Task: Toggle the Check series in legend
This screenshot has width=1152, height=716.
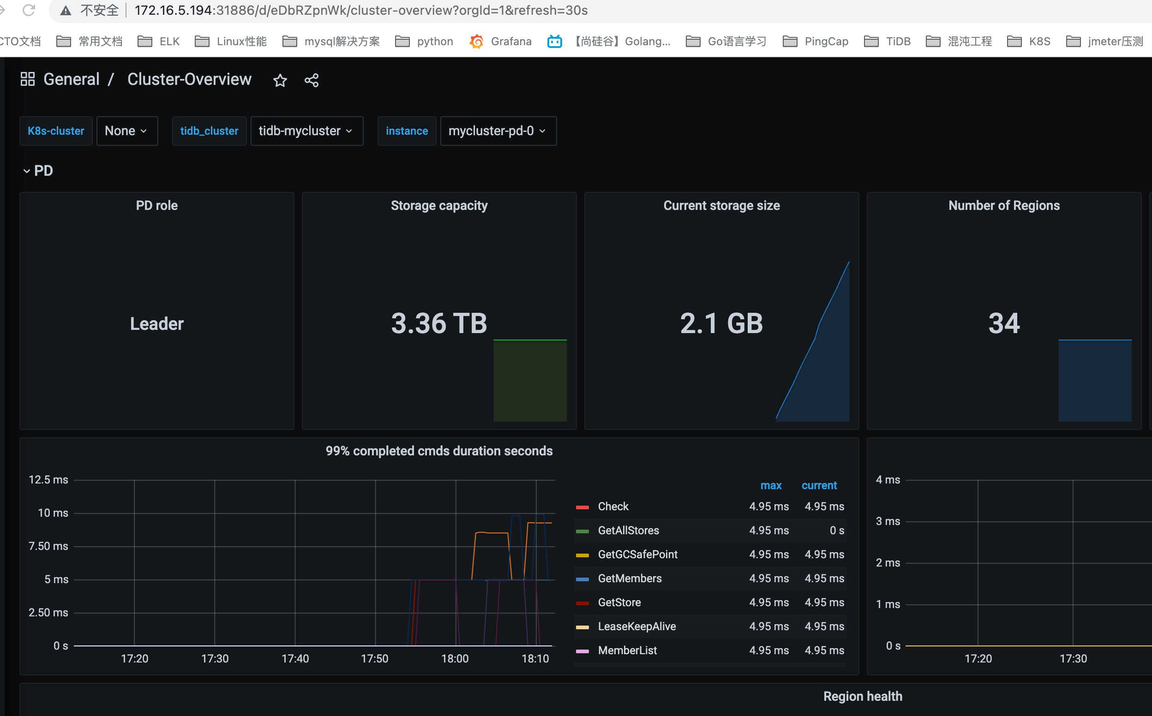Action: (612, 506)
